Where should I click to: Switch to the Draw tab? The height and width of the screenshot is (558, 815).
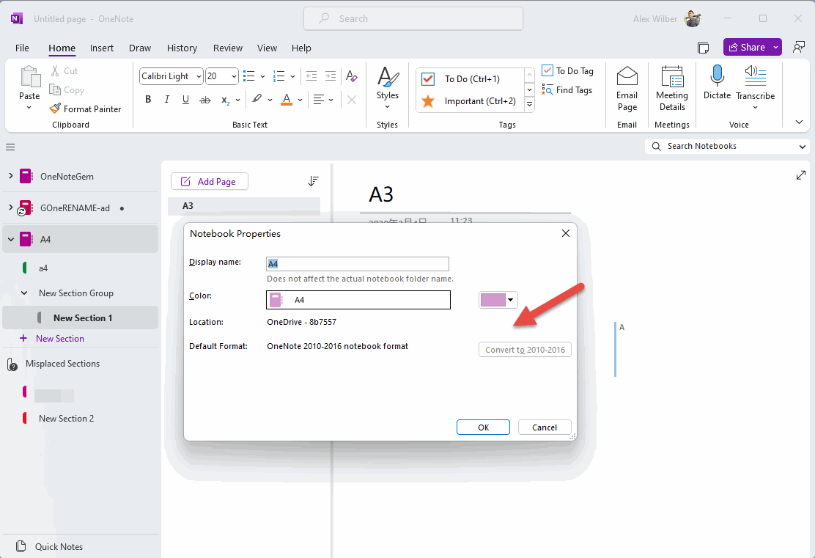click(139, 48)
